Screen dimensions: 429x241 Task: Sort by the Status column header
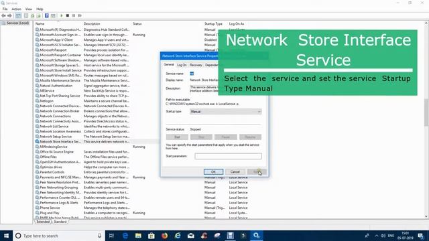point(137,24)
